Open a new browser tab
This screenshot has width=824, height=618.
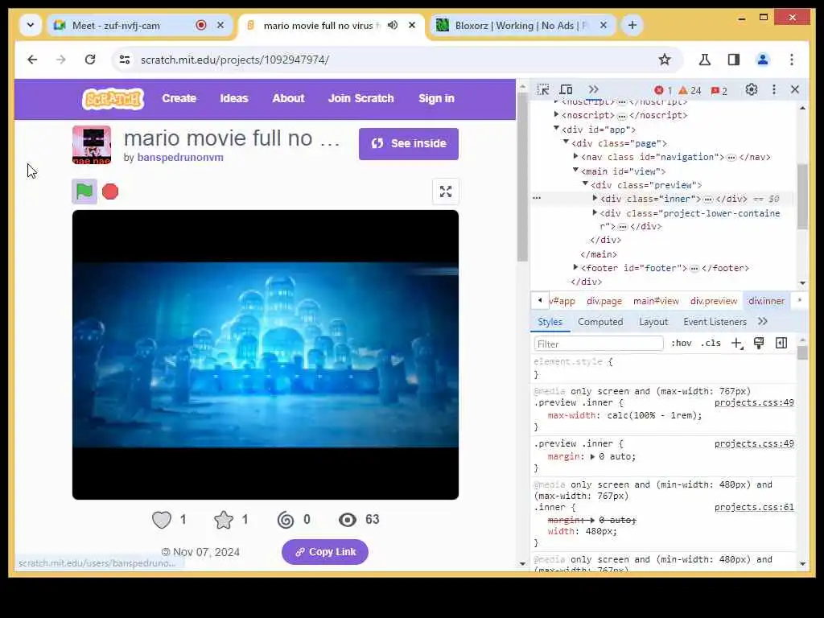[x=632, y=25]
